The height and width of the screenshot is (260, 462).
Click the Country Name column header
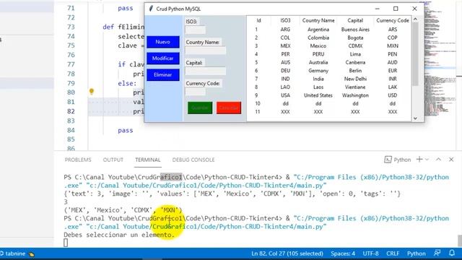tap(318, 20)
